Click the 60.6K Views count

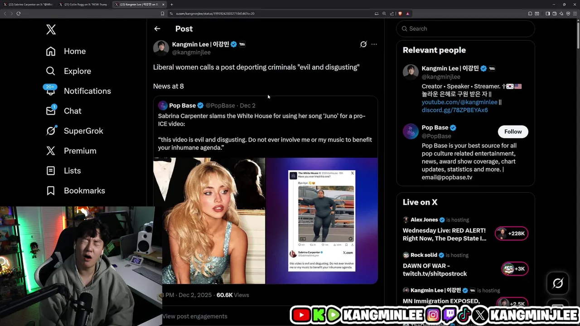(232, 295)
